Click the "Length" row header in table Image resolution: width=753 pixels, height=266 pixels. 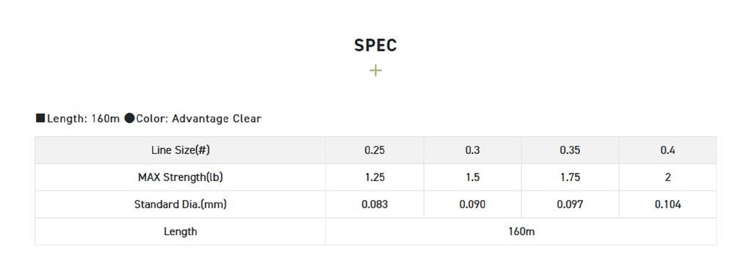tap(180, 231)
